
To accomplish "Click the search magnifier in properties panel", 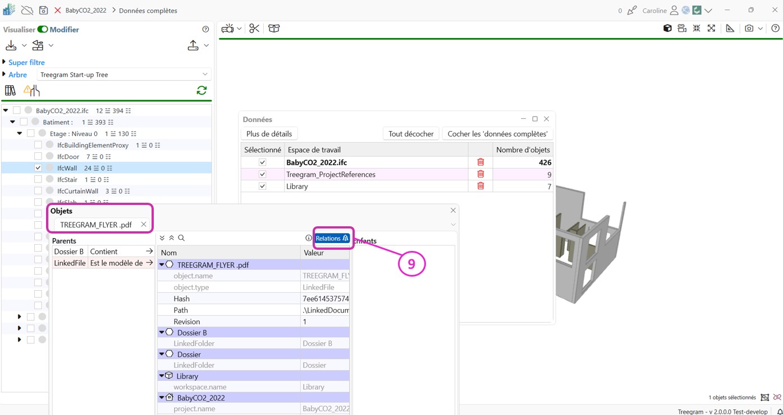I will 181,238.
